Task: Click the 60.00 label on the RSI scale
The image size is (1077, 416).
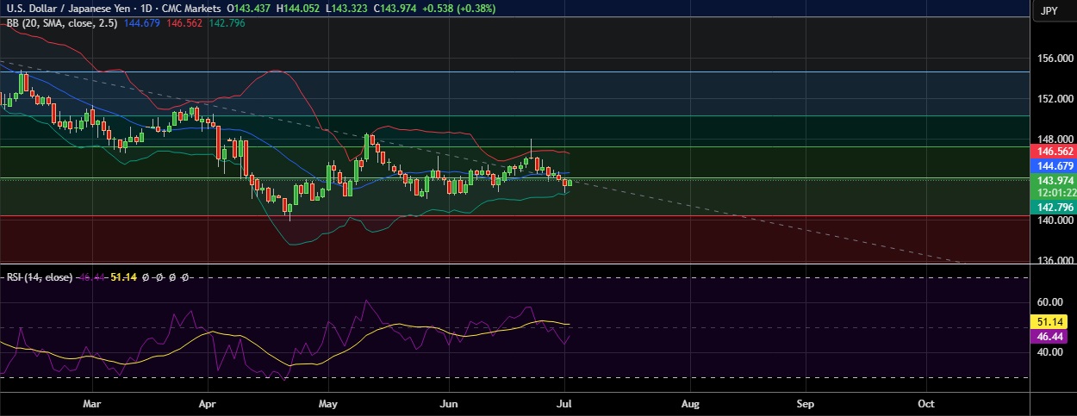Action: coord(1049,302)
